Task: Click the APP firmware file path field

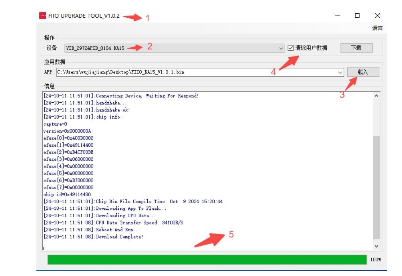Action: [196, 72]
